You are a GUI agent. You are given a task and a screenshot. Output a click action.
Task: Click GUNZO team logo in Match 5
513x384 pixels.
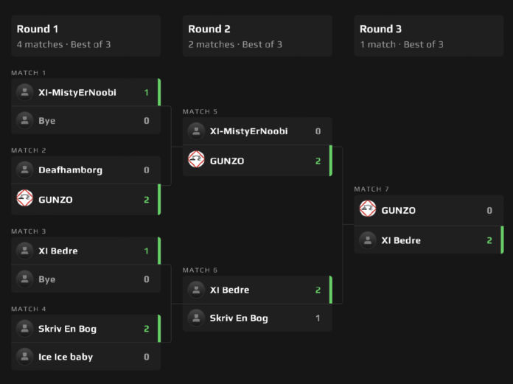click(196, 159)
